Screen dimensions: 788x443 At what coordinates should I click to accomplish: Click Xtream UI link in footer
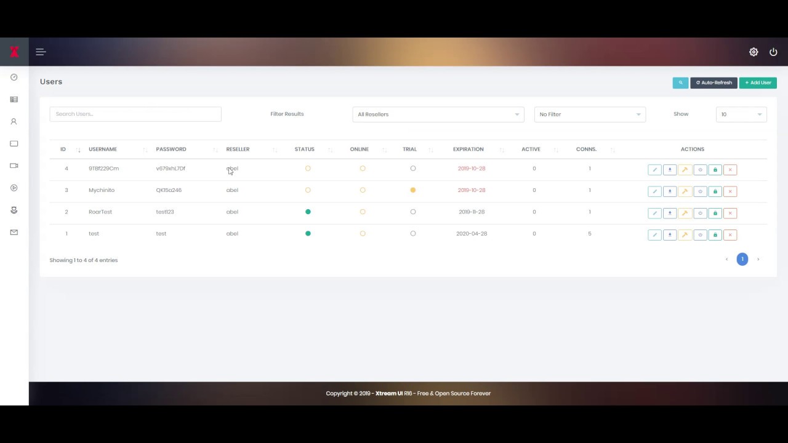tap(389, 393)
